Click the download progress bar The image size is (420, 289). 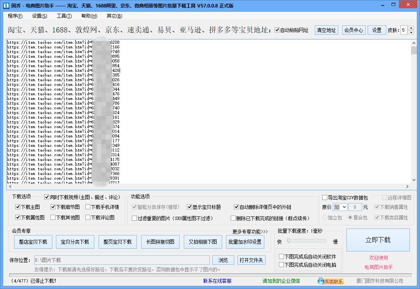click(210, 275)
